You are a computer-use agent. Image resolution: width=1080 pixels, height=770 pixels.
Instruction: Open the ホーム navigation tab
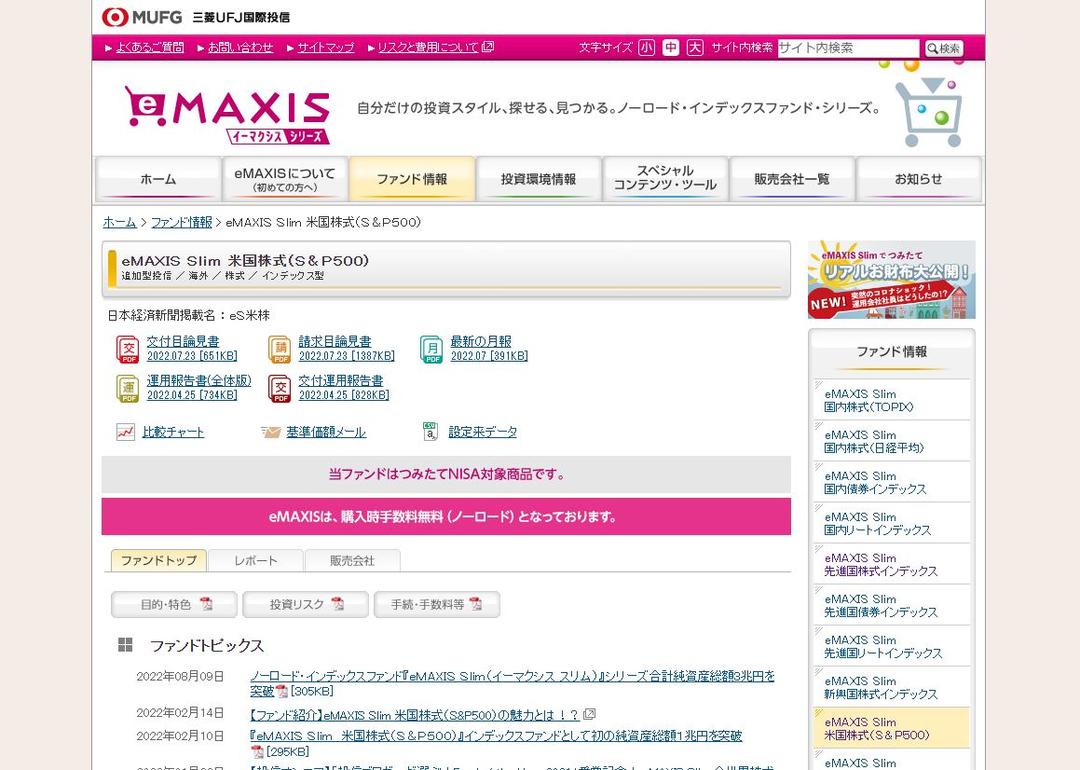[158, 179]
